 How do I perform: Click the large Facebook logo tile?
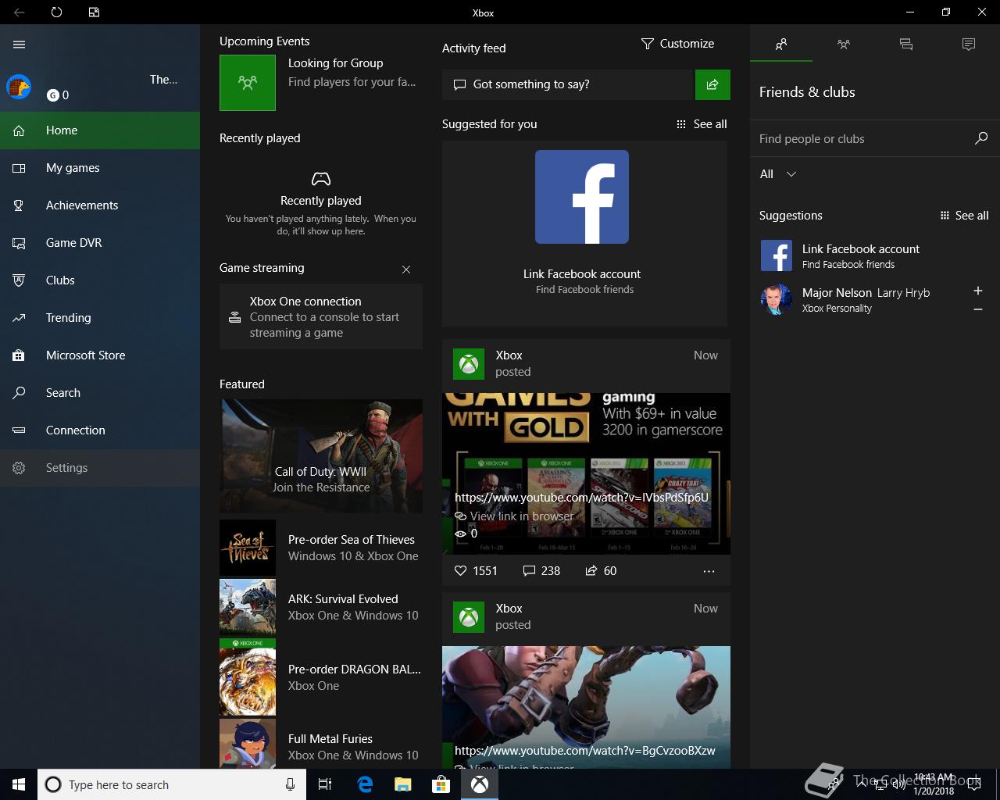pyautogui.click(x=582, y=197)
